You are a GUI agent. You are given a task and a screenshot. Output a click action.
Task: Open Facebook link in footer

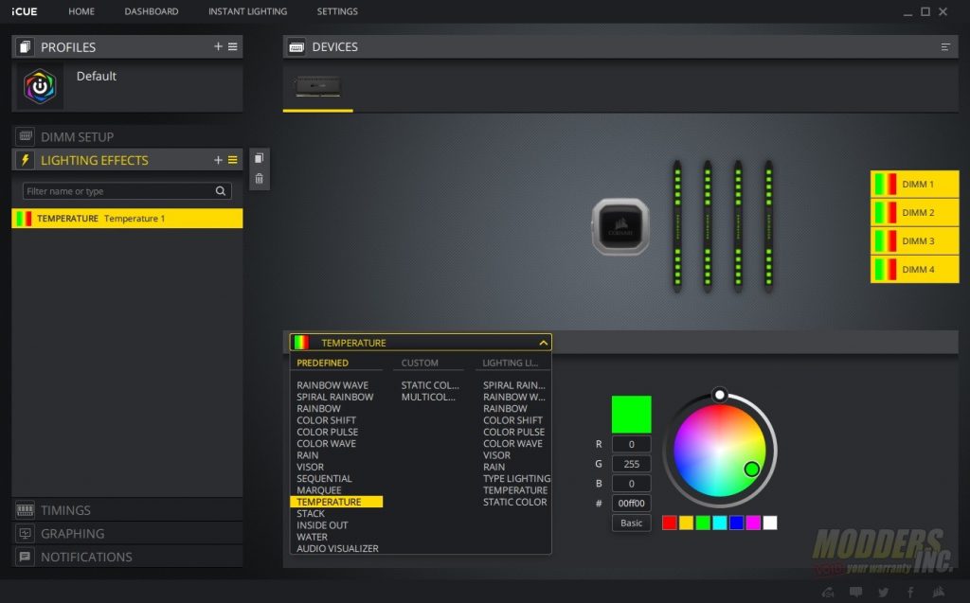[910, 592]
